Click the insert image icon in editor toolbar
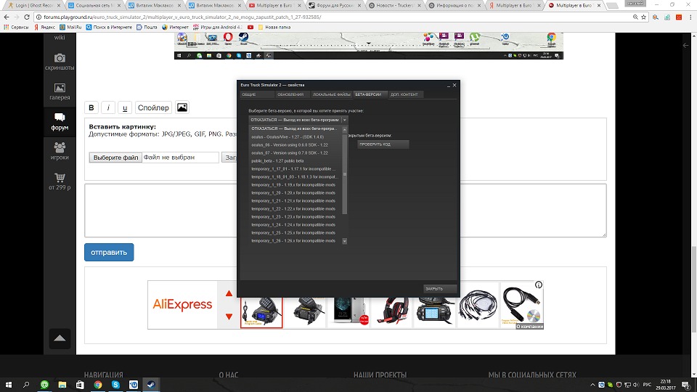 coord(182,107)
